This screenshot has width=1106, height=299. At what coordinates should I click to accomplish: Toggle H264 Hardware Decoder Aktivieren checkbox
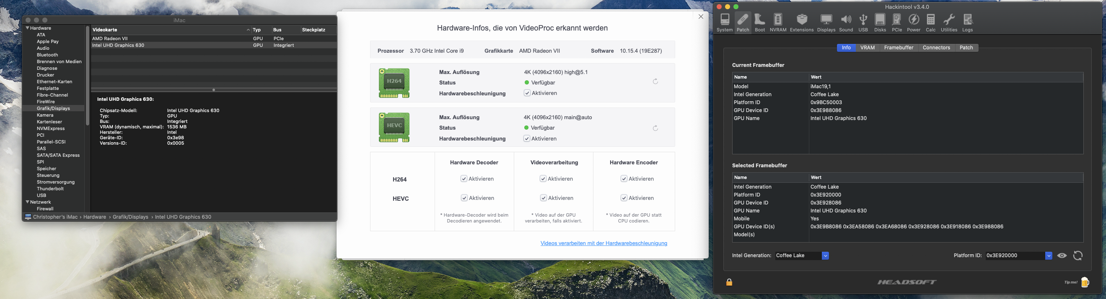point(464,179)
